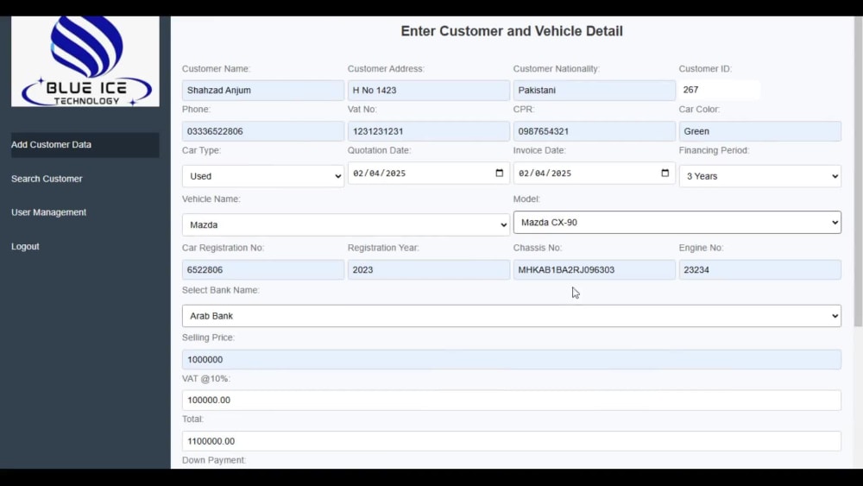This screenshot has height=486, width=863.
Task: Select the Customer ID field showing 267
Action: click(x=720, y=90)
